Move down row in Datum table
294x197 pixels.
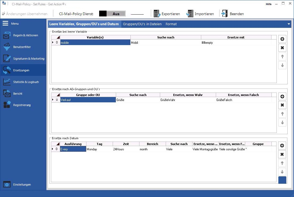coord(282,172)
